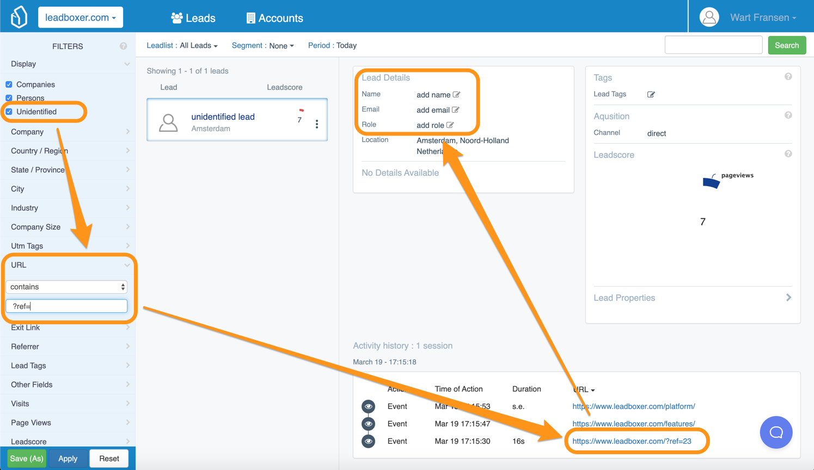
Task: Click the URL filter text field
Action: [x=66, y=306]
